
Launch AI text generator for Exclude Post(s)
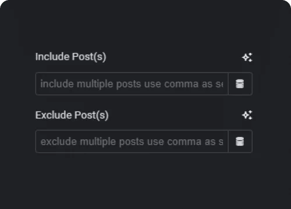click(247, 115)
